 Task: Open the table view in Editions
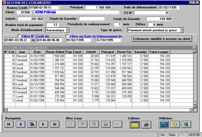pyautogui.click(x=134, y=124)
